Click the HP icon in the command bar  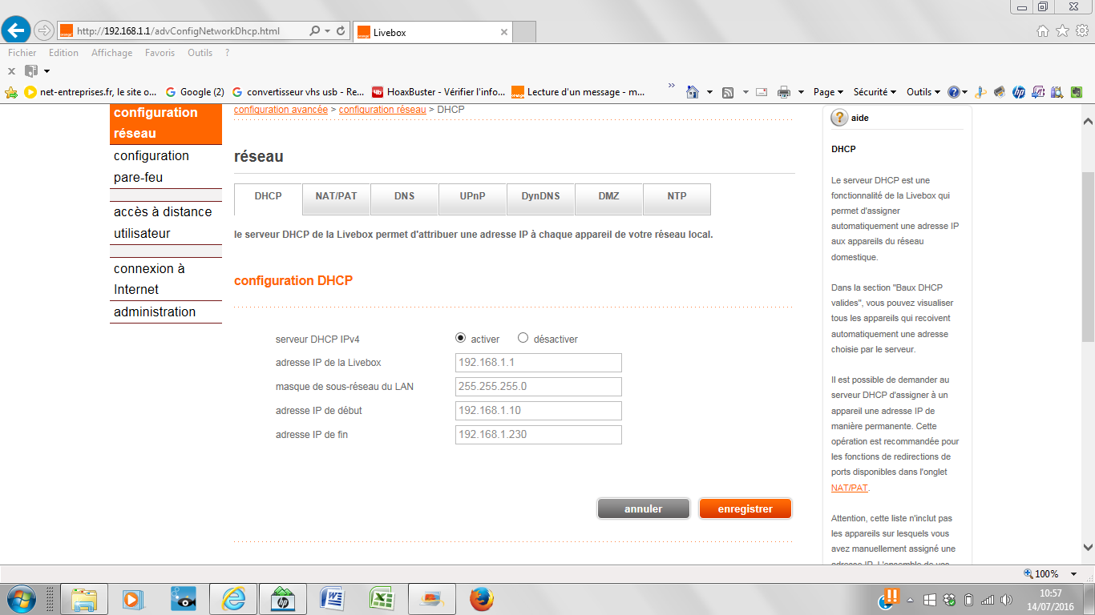pyautogui.click(x=1019, y=92)
